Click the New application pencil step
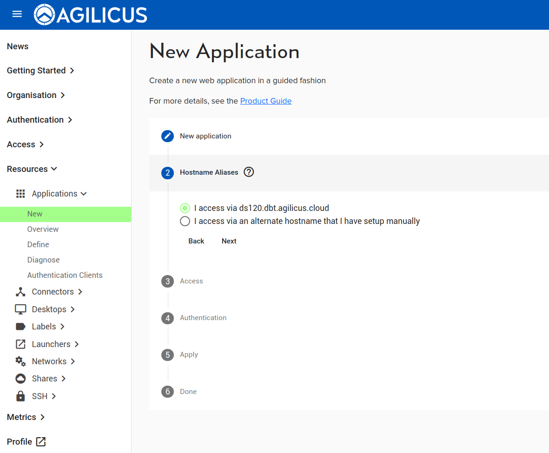The width and height of the screenshot is (549, 453). point(168,136)
